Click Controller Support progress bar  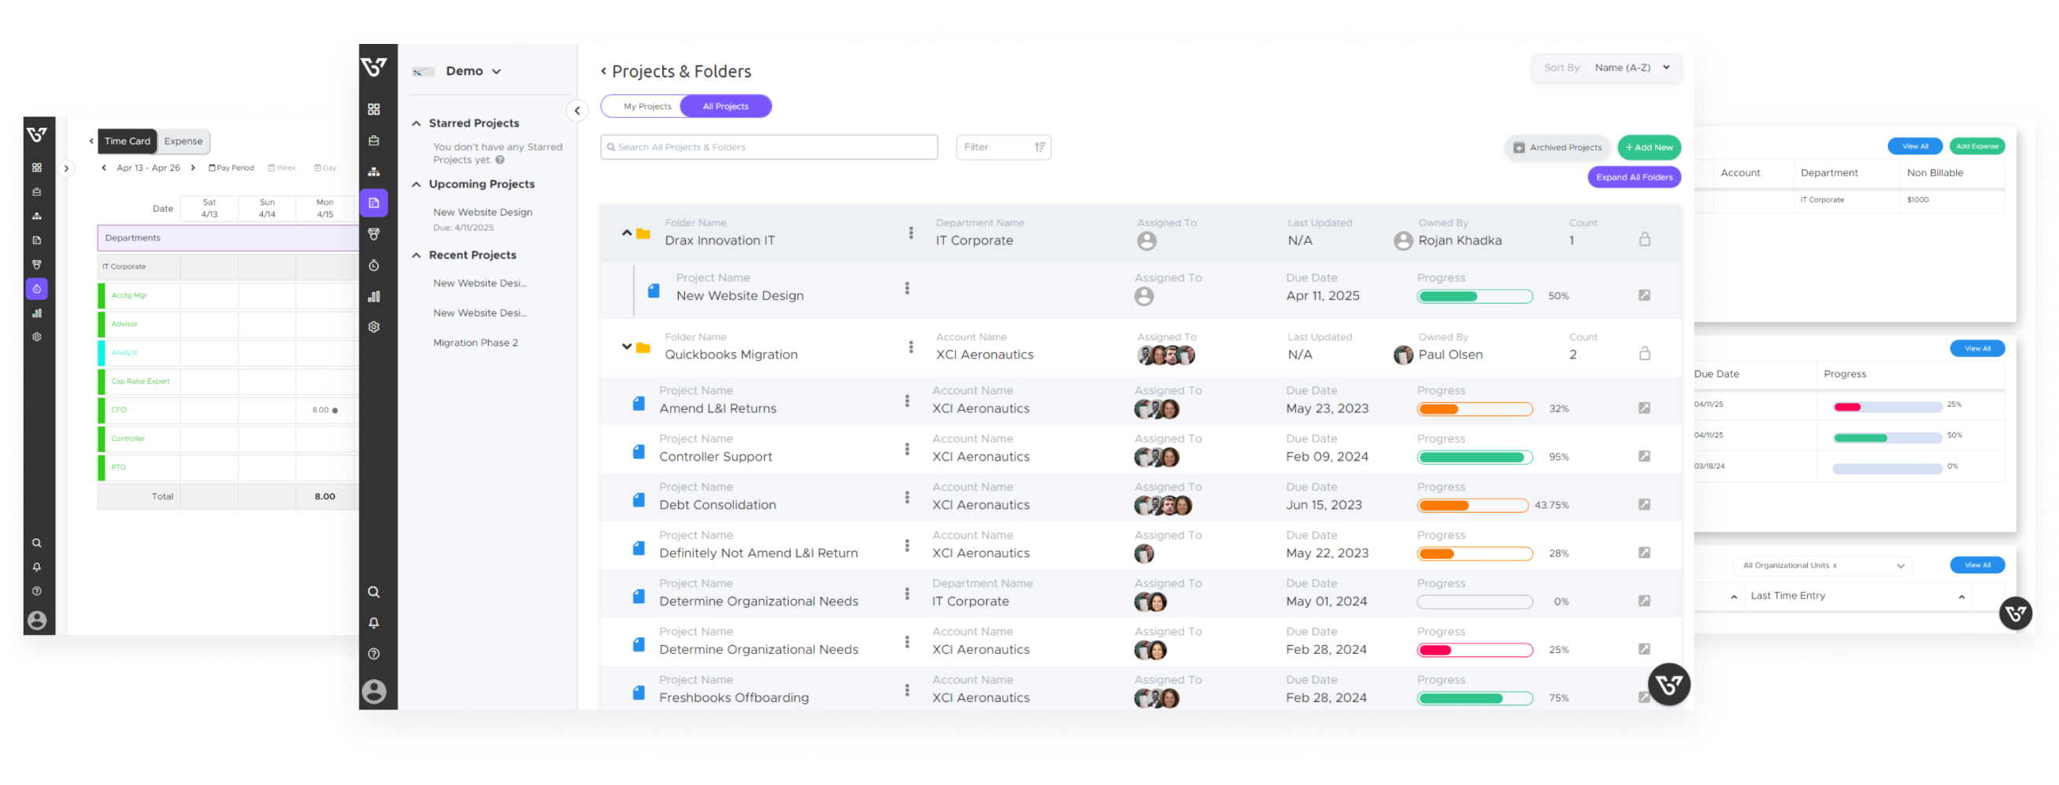pyautogui.click(x=1474, y=457)
